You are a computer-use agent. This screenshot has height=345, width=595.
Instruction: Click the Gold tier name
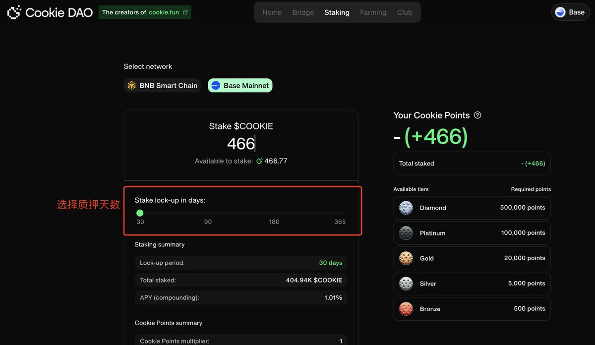(x=427, y=258)
